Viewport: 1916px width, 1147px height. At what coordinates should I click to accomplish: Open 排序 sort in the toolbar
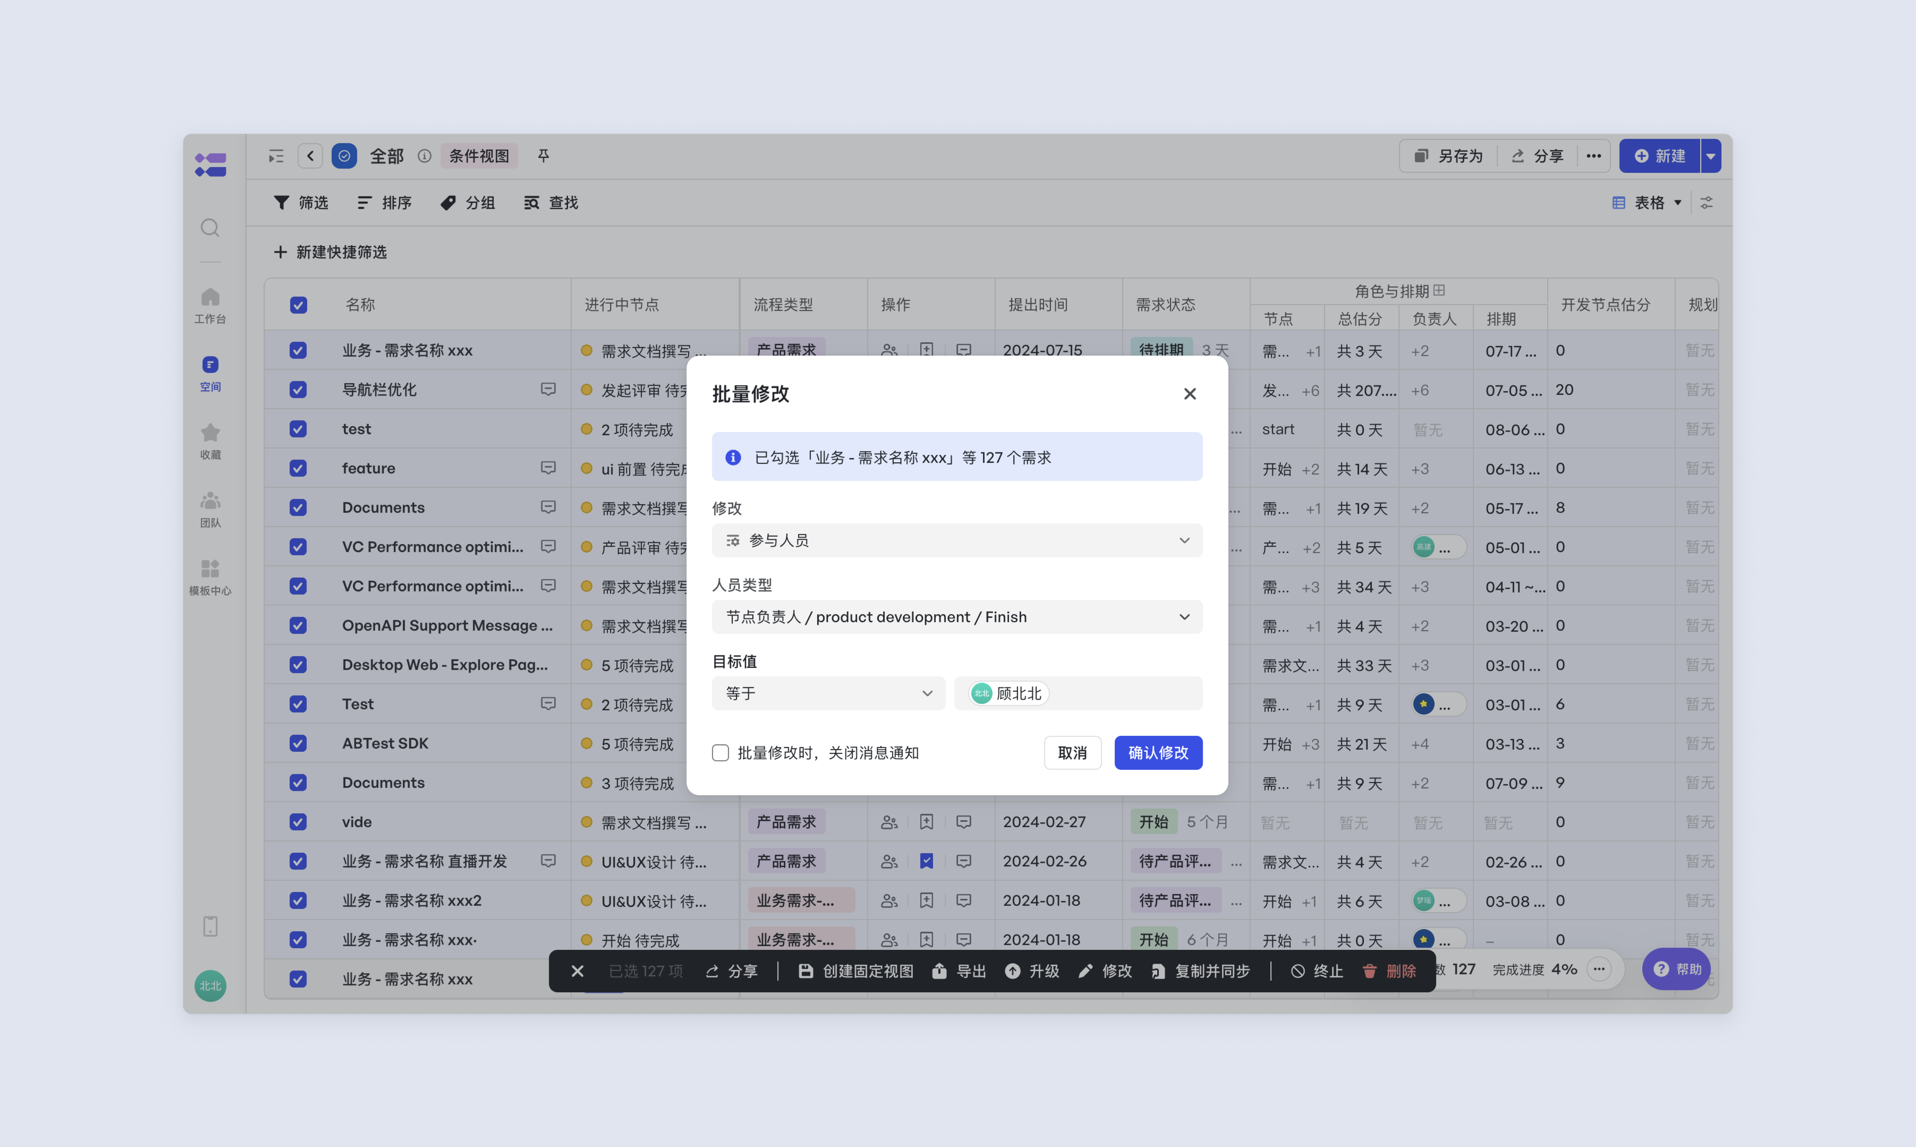coord(384,203)
